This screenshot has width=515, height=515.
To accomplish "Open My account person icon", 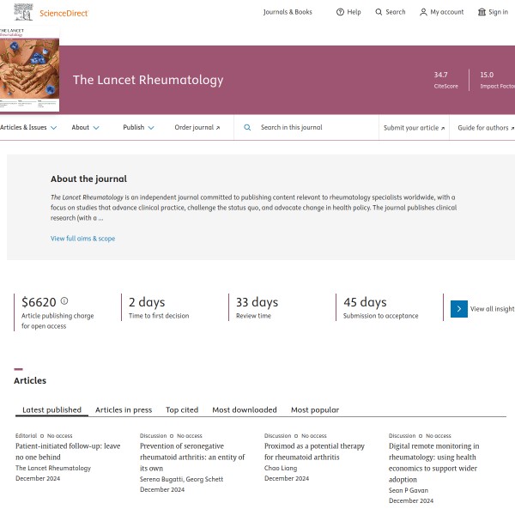I will pyautogui.click(x=423, y=12).
